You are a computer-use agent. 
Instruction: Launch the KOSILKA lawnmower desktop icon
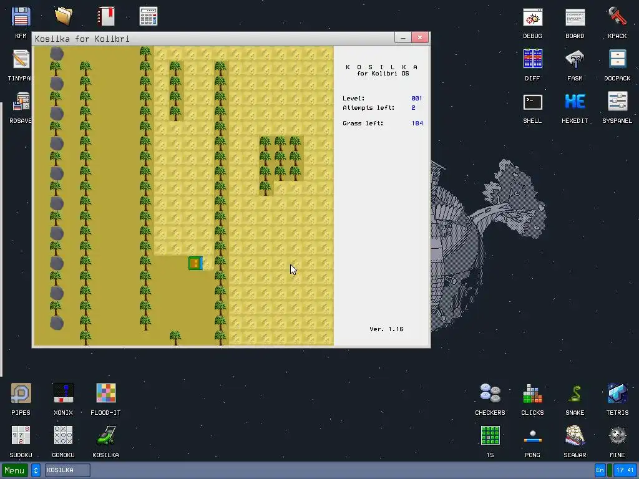coord(106,436)
